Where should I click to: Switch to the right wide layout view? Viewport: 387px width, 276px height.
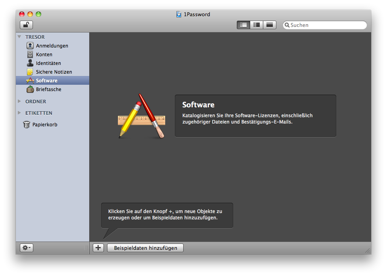point(270,25)
